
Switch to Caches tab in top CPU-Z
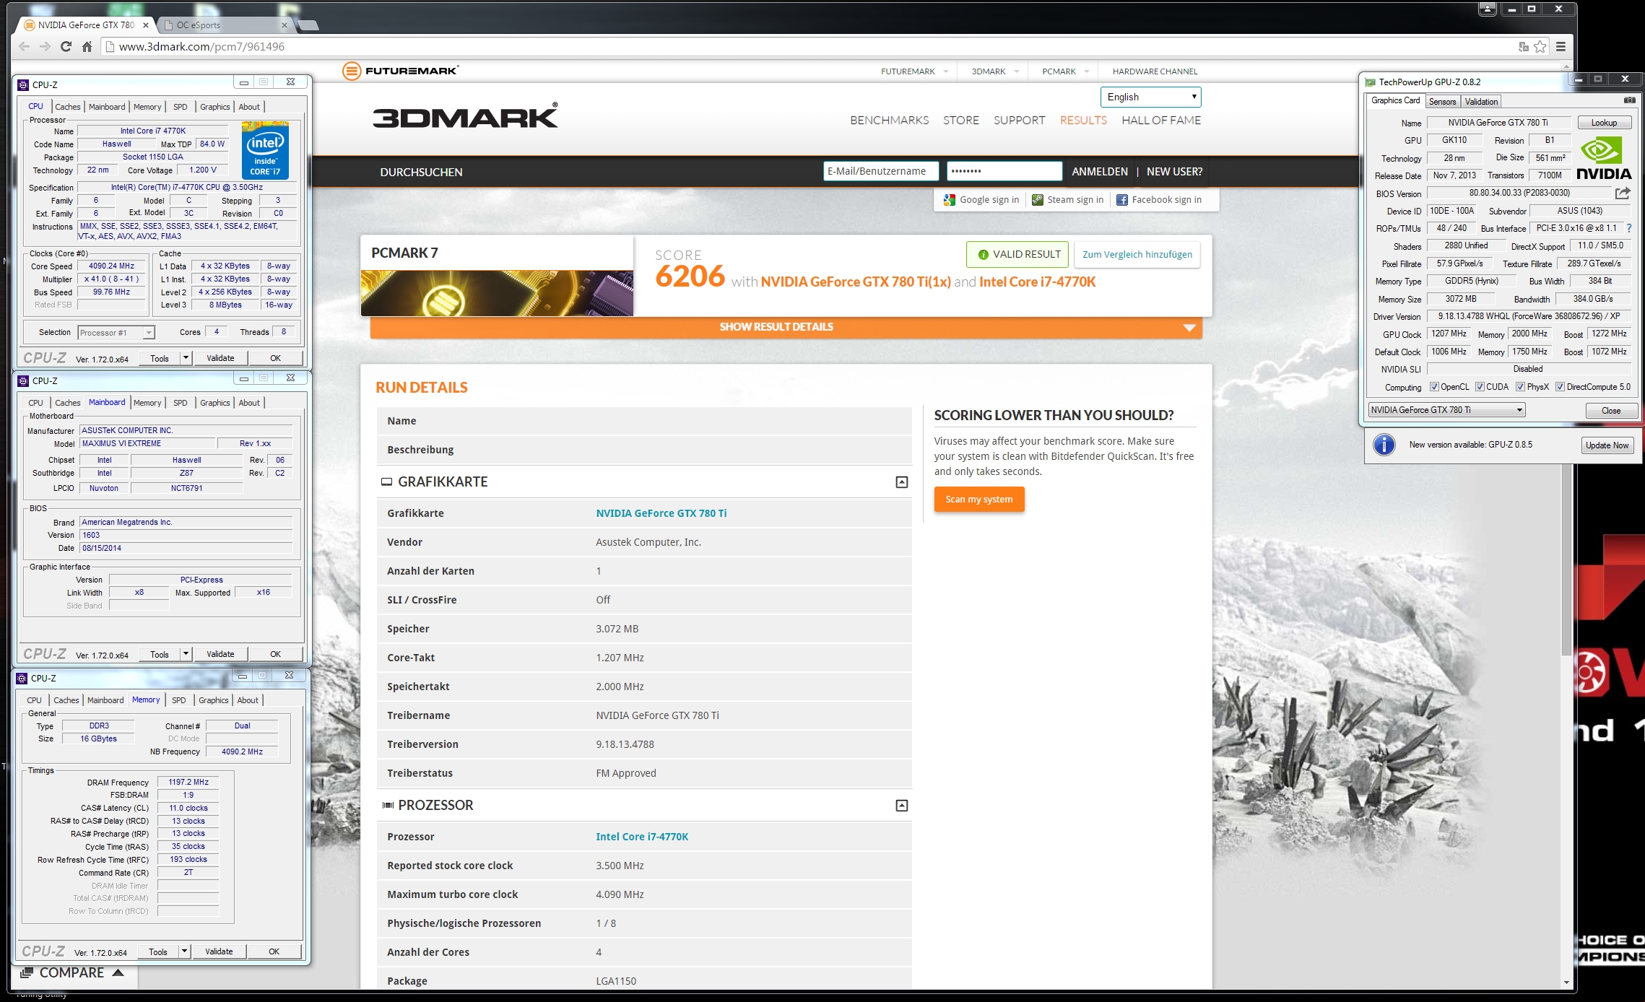click(68, 107)
